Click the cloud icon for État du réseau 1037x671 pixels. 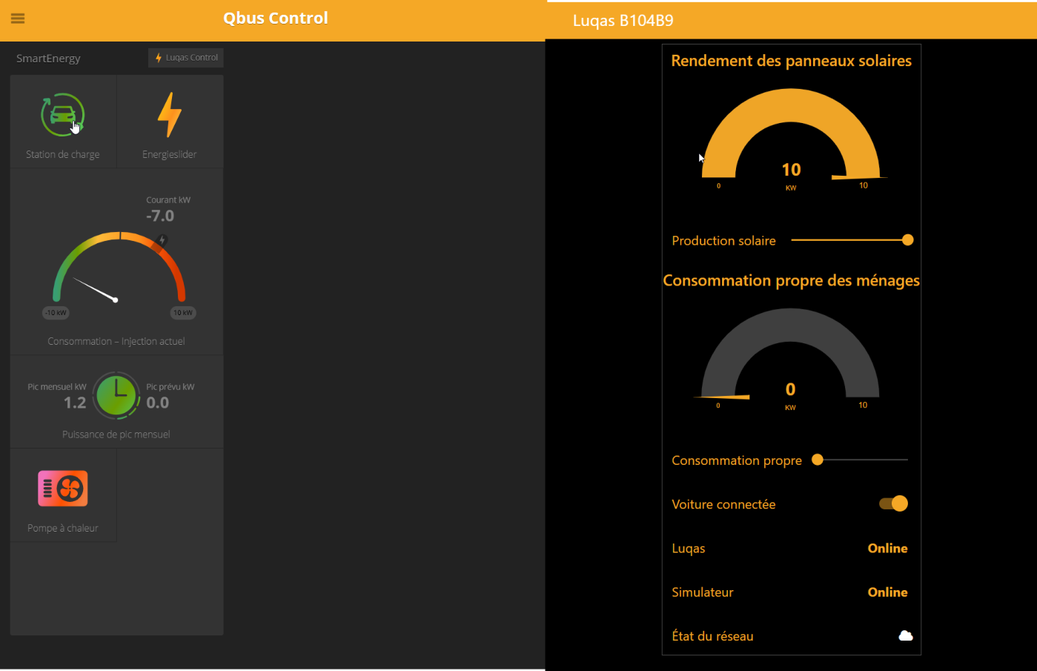click(x=905, y=635)
